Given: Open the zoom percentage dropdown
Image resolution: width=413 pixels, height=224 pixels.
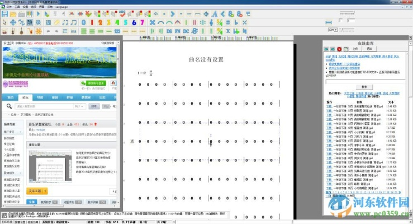Looking at the screenshot, I should point(334,29).
